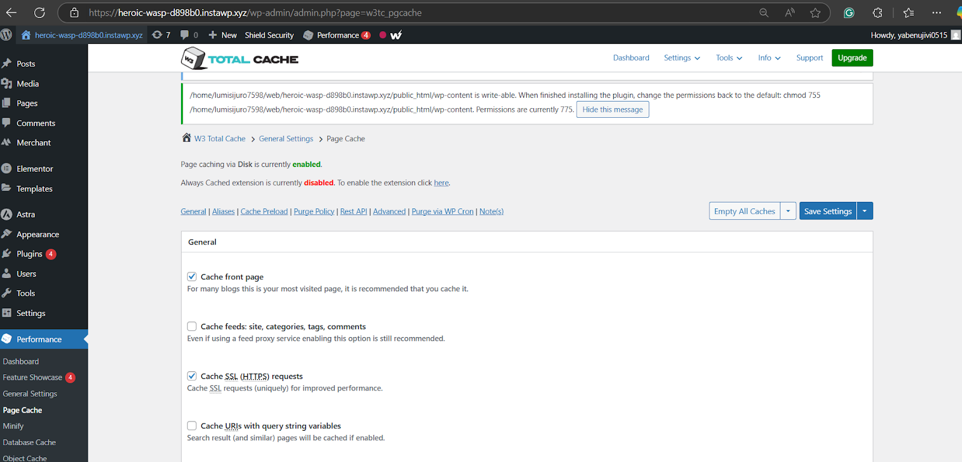Open Howdy, yabenujivi0515 account menu

pos(915,35)
